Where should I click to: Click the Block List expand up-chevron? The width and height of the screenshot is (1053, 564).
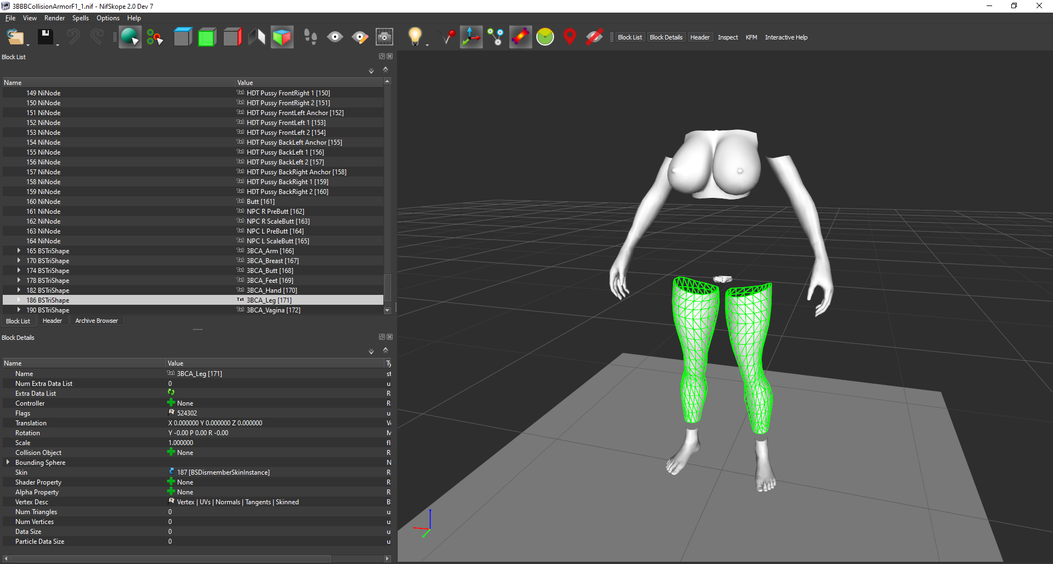click(x=386, y=69)
